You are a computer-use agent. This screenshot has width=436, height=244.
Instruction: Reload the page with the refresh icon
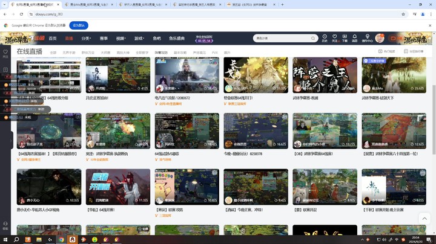coord(21,14)
